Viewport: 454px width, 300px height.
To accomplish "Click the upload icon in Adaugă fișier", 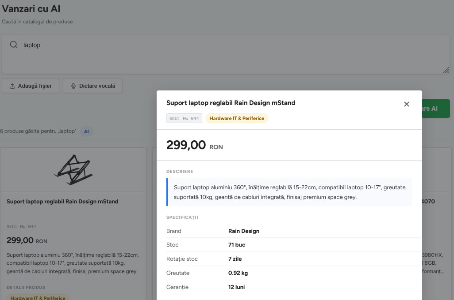I will pyautogui.click(x=12, y=86).
